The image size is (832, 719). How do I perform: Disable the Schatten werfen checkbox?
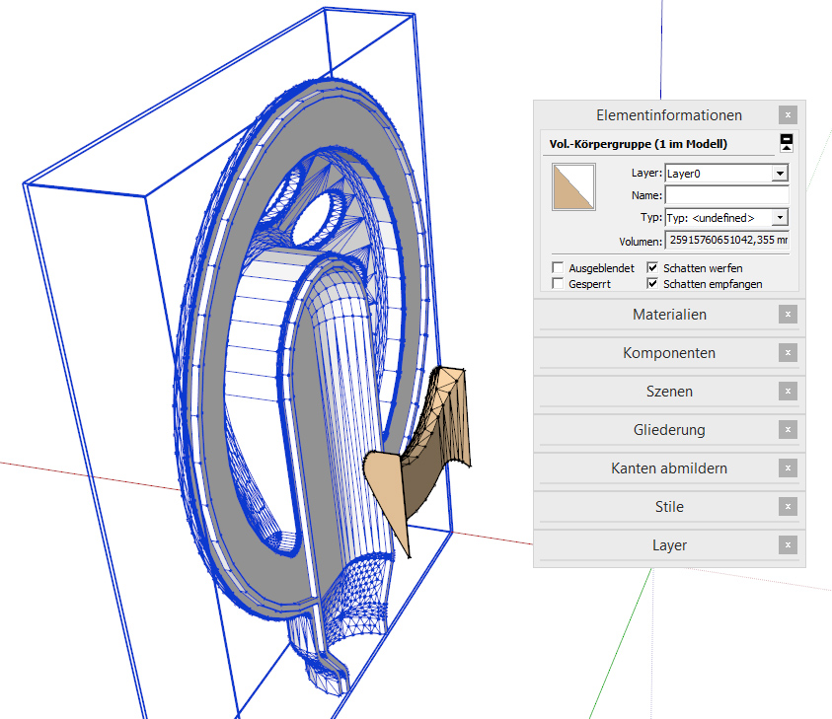(652, 268)
